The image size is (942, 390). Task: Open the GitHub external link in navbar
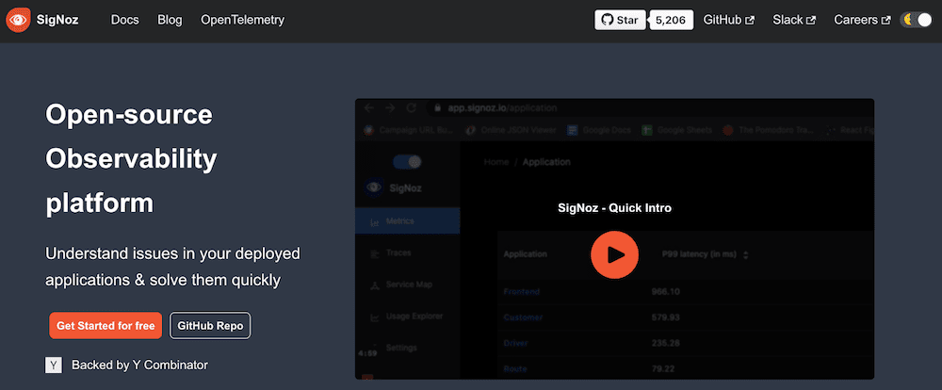(x=728, y=20)
